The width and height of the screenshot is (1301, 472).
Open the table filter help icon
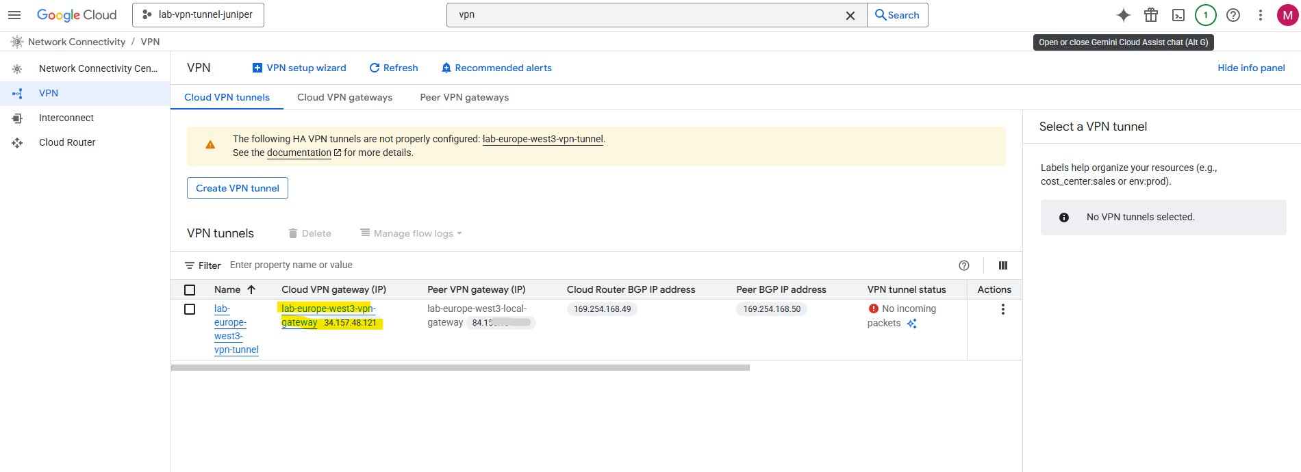pos(964,265)
